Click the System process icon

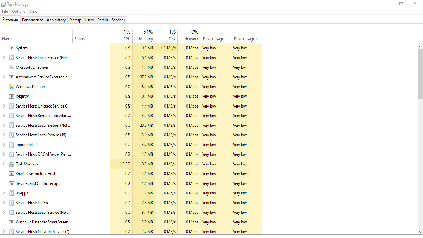point(11,48)
